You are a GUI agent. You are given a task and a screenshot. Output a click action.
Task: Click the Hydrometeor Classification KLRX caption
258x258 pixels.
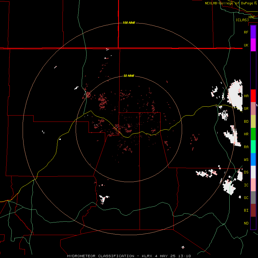[x=129, y=256]
